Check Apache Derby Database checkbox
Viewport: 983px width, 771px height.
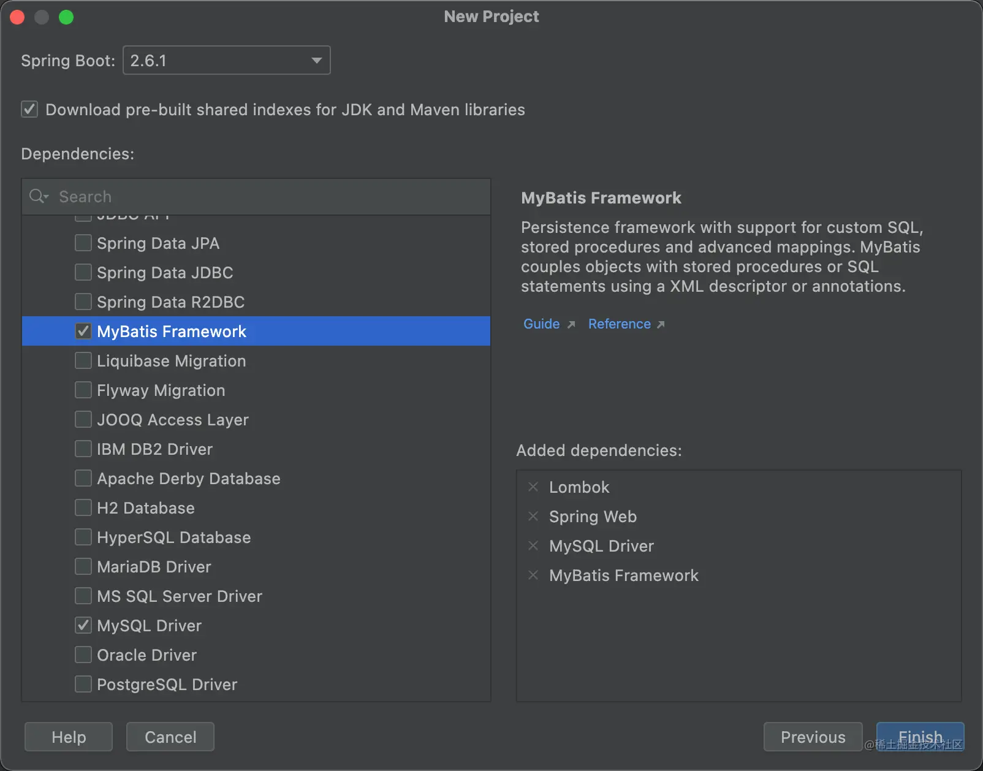[x=83, y=478]
